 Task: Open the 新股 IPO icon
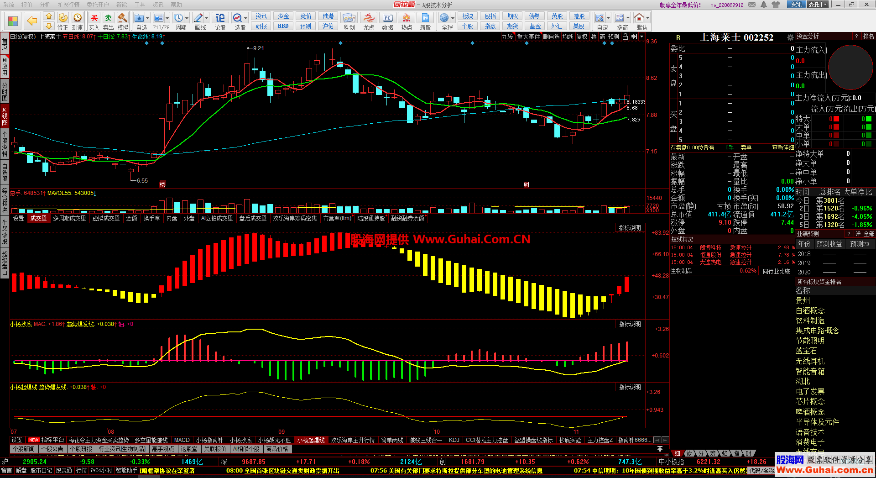tap(425, 18)
